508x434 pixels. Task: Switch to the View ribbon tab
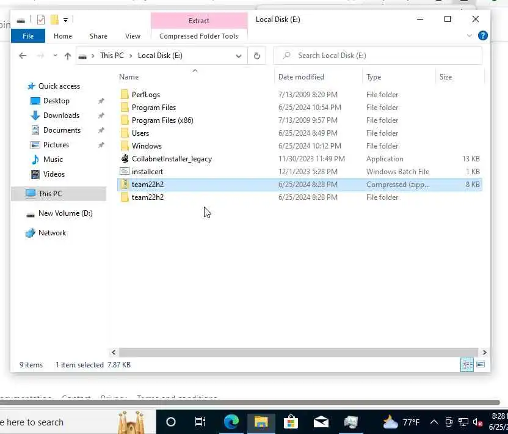pos(133,36)
